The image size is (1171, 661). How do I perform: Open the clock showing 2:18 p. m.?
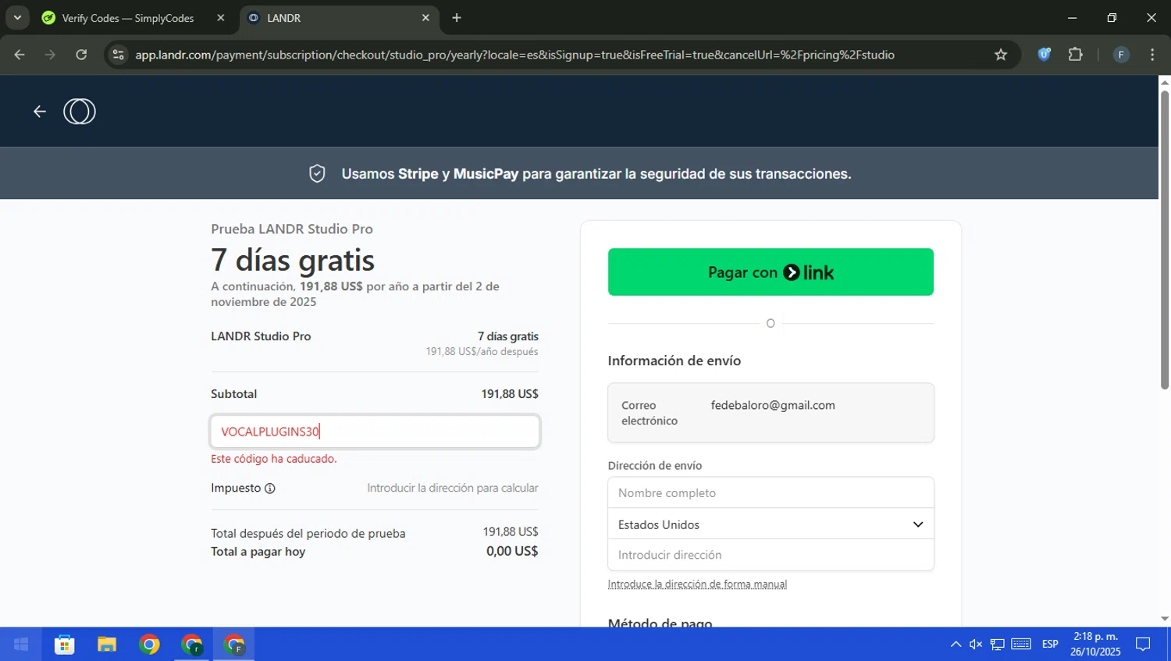(x=1095, y=644)
